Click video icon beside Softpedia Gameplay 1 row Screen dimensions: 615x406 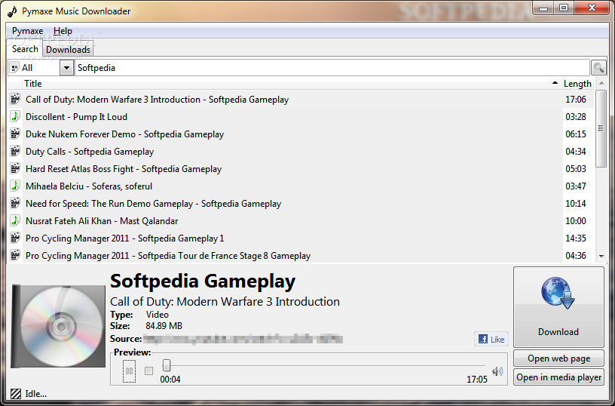point(15,238)
